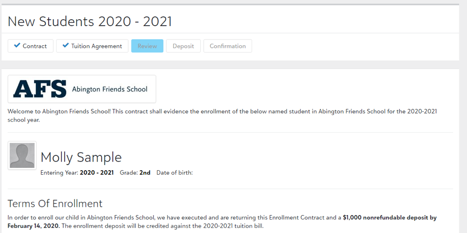Click the Contract step checkmark icon

pos(17,45)
